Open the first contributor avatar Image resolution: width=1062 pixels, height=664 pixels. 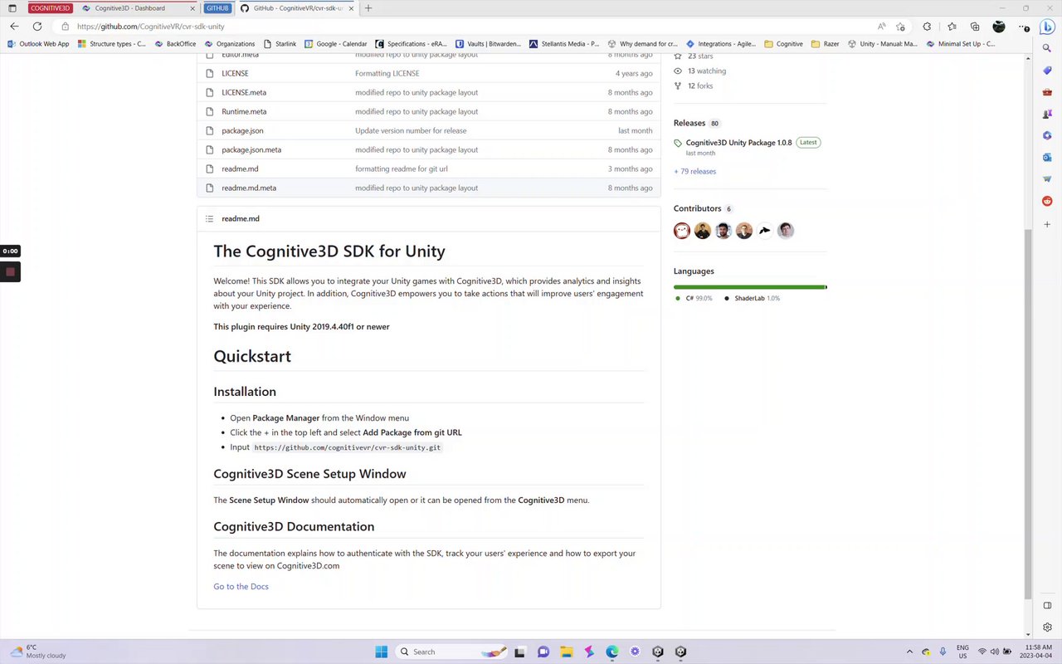tap(682, 231)
